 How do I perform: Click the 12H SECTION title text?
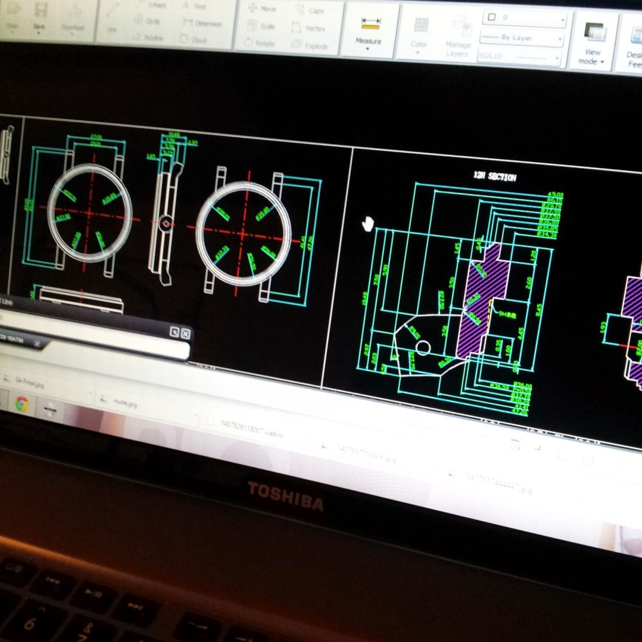[x=495, y=176]
